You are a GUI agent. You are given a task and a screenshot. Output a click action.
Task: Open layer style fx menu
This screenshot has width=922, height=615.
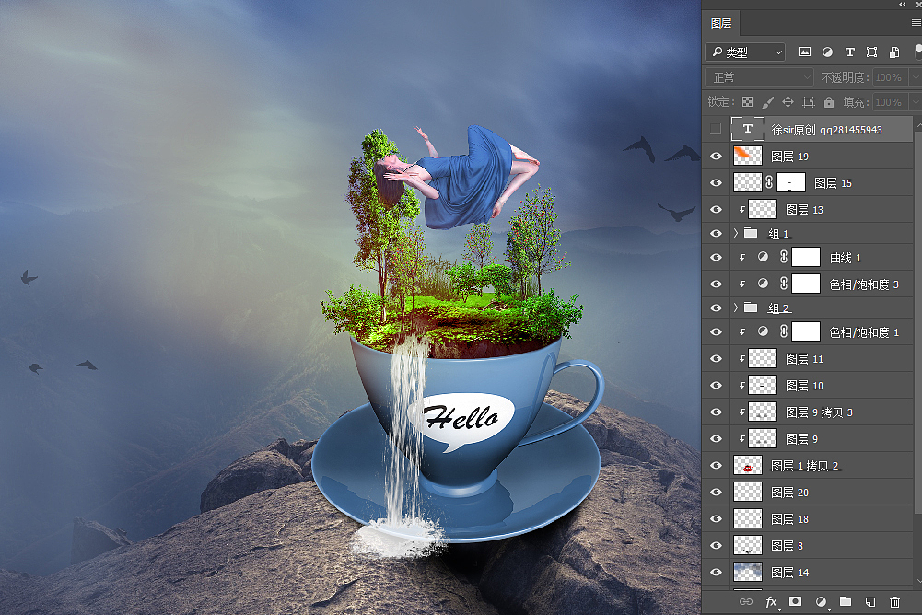[x=771, y=601]
